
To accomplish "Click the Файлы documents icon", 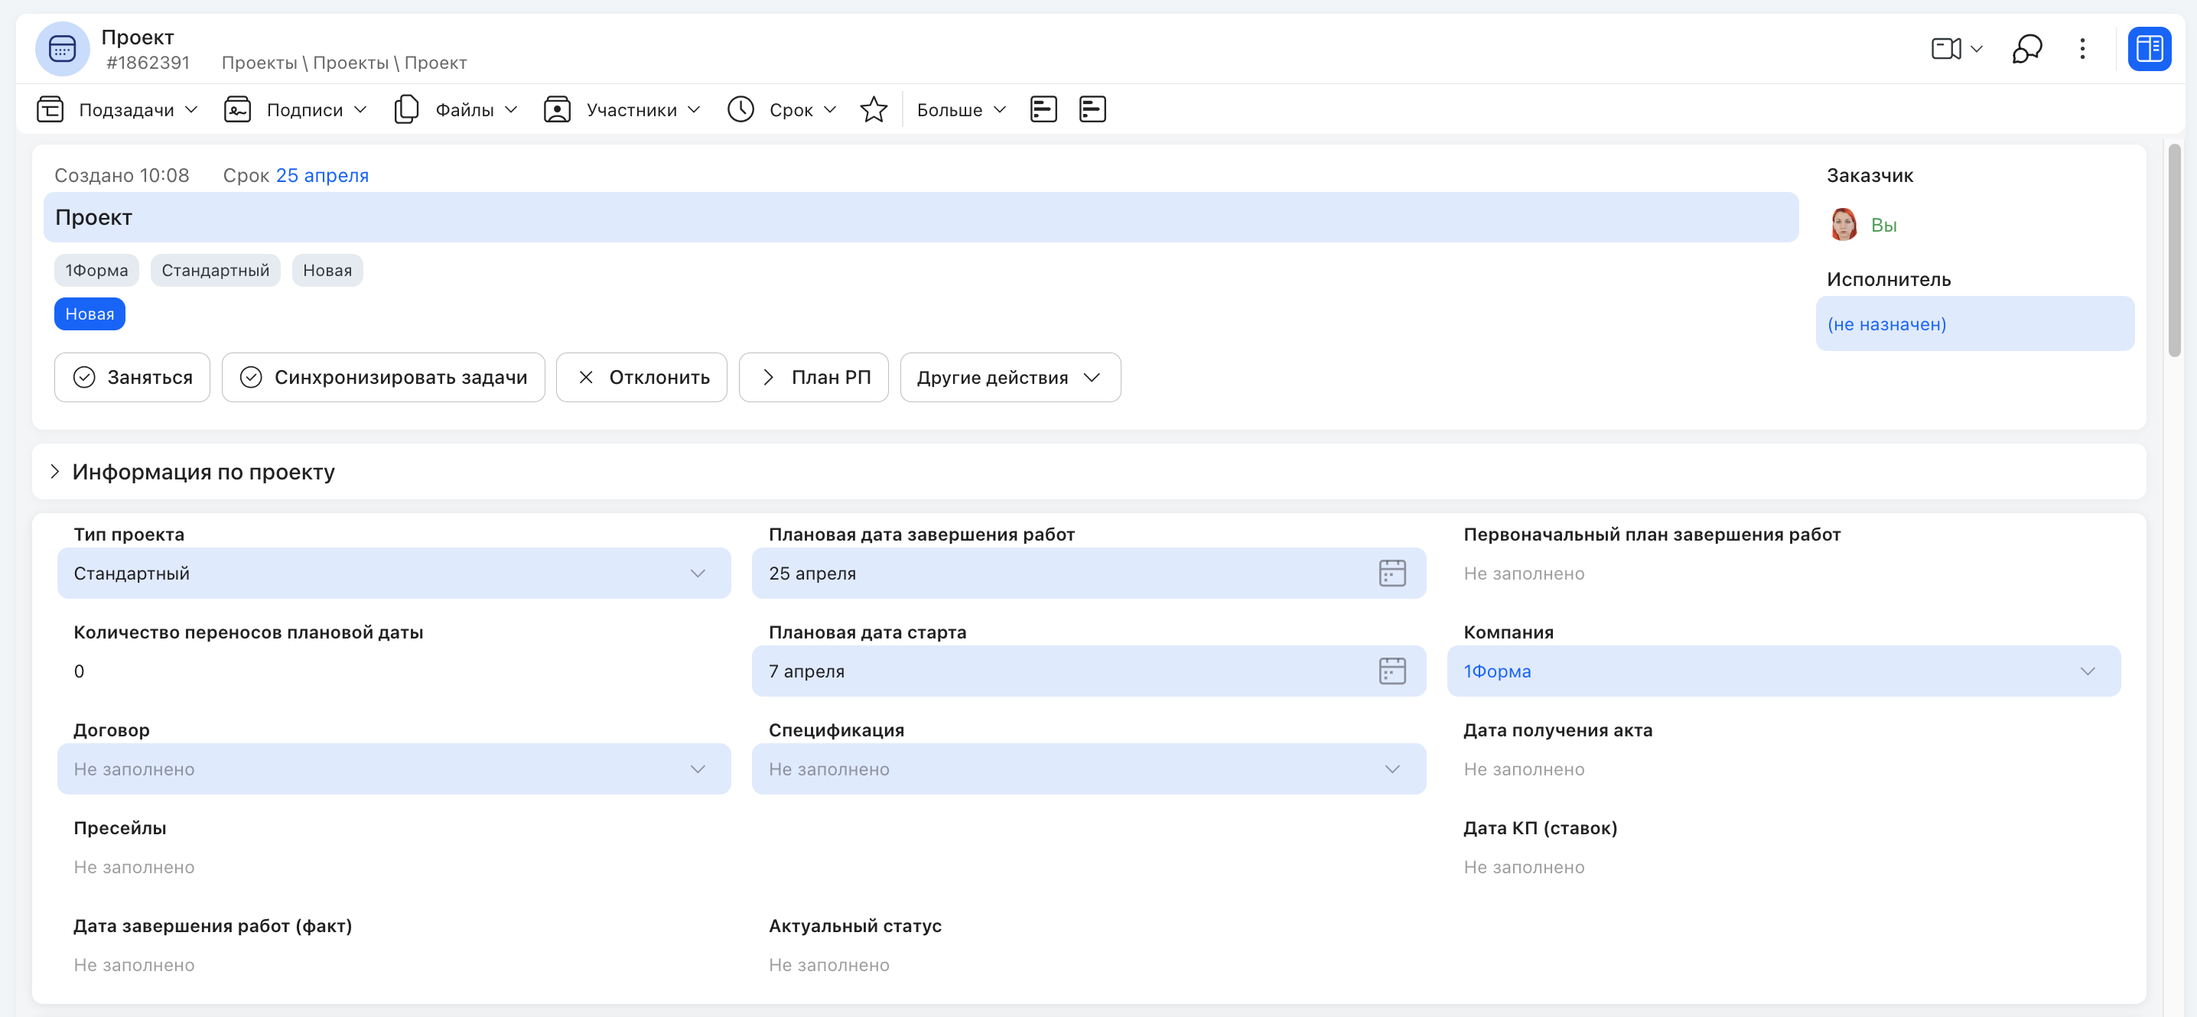I will 407,109.
